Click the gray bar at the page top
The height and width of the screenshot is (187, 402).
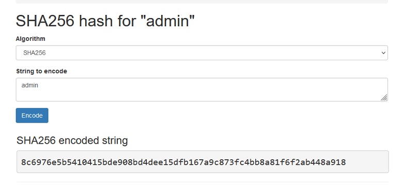tap(202, 2)
